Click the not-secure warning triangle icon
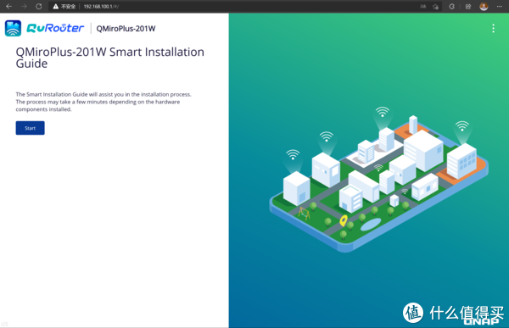509x328 pixels. (55, 6)
